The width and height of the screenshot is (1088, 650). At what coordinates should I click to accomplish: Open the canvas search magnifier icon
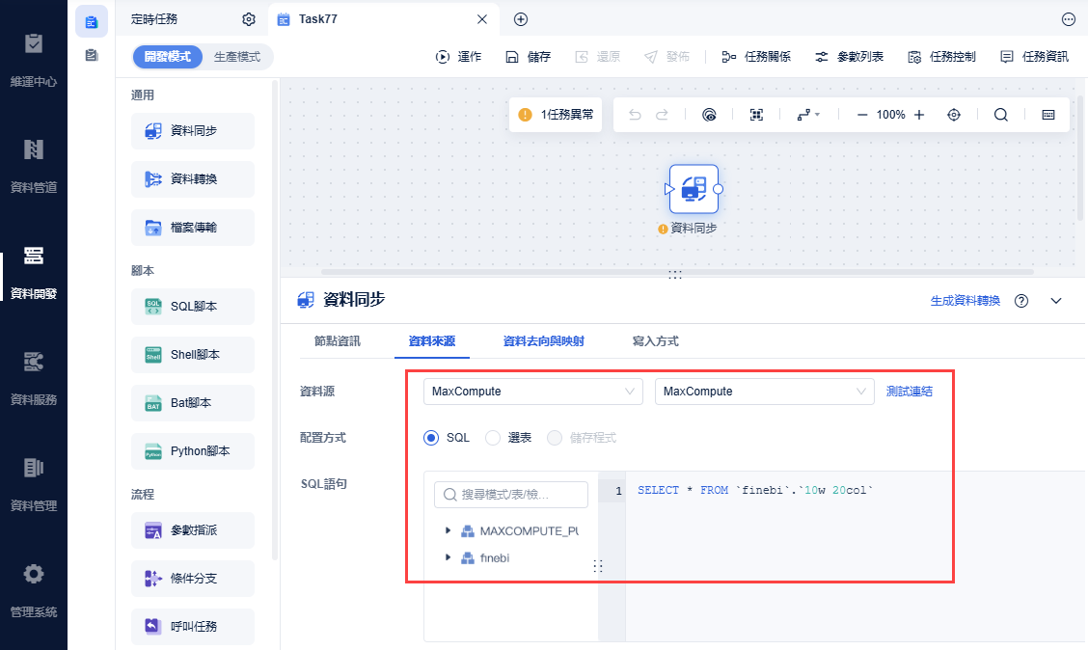coord(1000,114)
